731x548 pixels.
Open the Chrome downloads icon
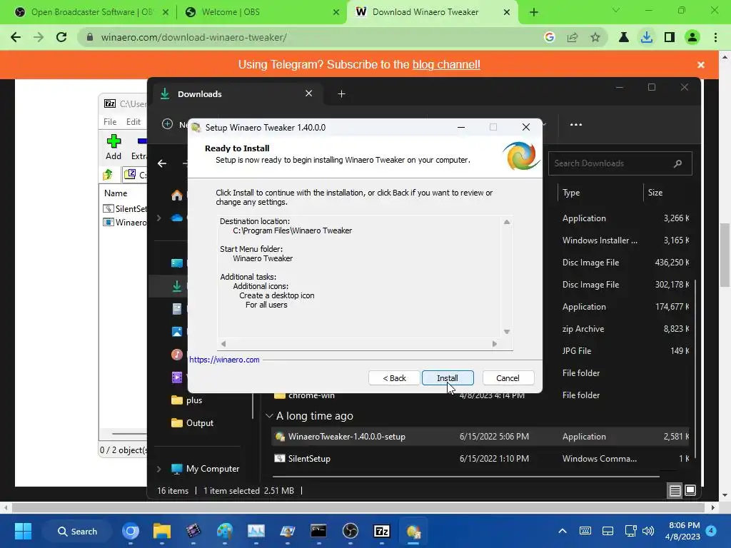647,37
